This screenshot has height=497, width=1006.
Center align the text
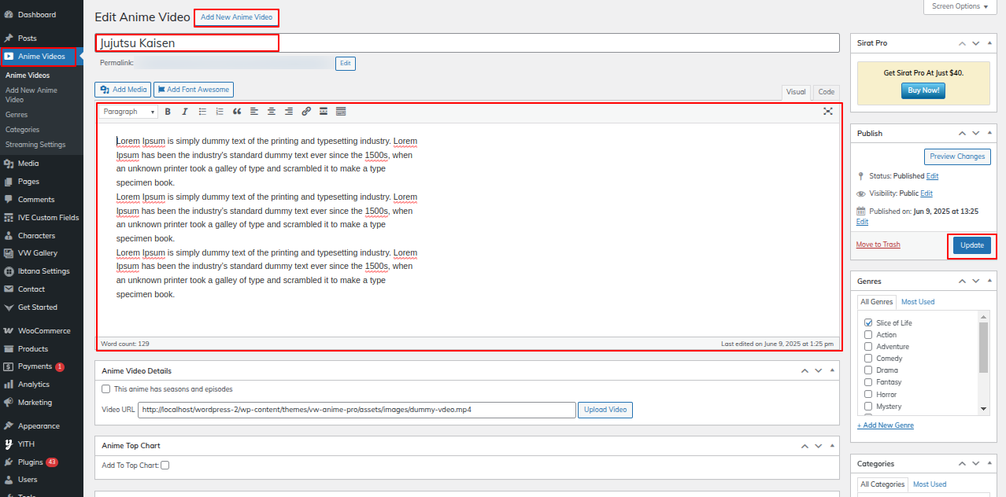(x=272, y=112)
